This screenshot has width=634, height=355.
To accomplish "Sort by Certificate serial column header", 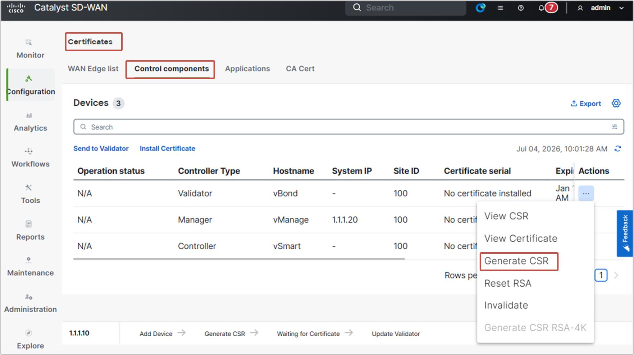I will [477, 171].
